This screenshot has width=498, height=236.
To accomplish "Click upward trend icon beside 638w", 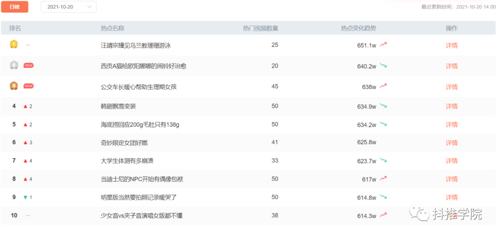I will coord(383,86).
